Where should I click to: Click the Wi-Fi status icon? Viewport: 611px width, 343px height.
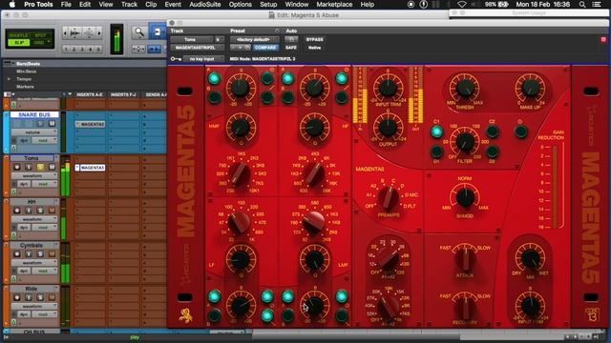coord(461,5)
